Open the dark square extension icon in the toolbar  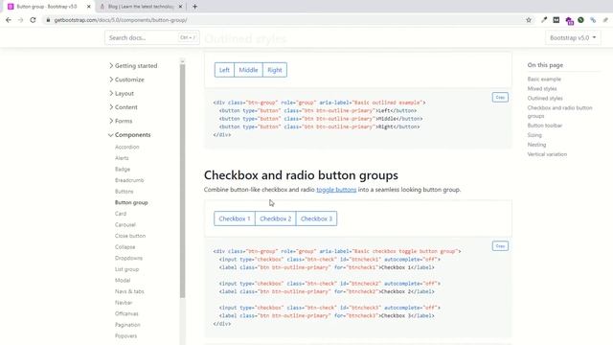pos(556,20)
